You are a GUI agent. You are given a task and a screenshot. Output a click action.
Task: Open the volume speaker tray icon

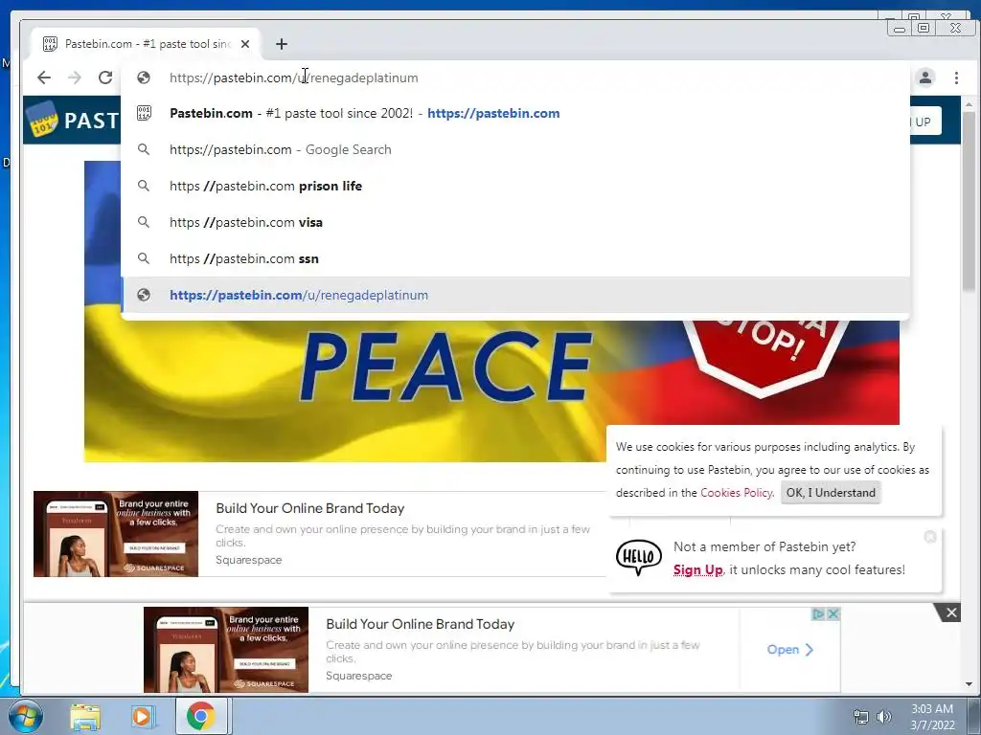(x=883, y=717)
